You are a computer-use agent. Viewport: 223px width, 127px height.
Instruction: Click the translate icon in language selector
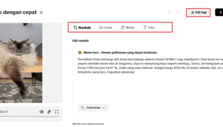[83, 108]
